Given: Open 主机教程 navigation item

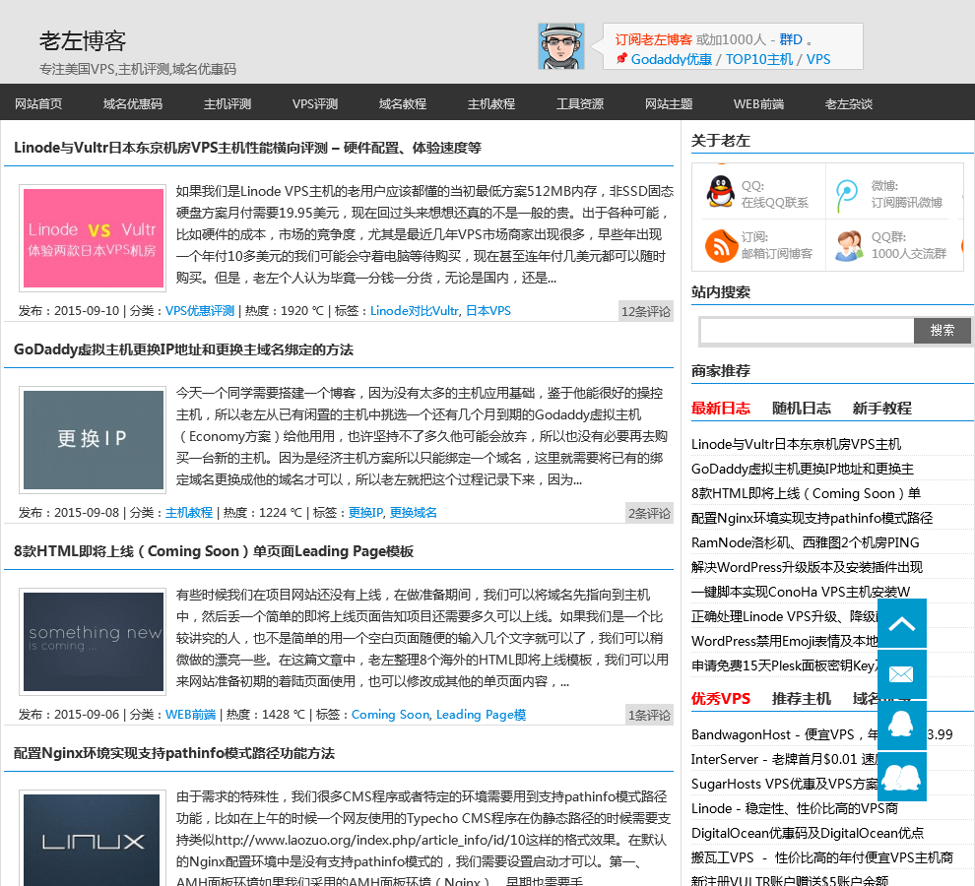Looking at the screenshot, I should coord(491,103).
